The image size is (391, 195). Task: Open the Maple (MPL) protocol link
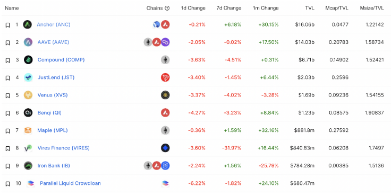click(x=53, y=130)
